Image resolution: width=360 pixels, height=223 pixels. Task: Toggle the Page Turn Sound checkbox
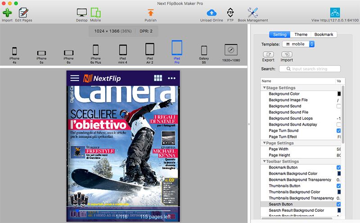pyautogui.click(x=338, y=131)
